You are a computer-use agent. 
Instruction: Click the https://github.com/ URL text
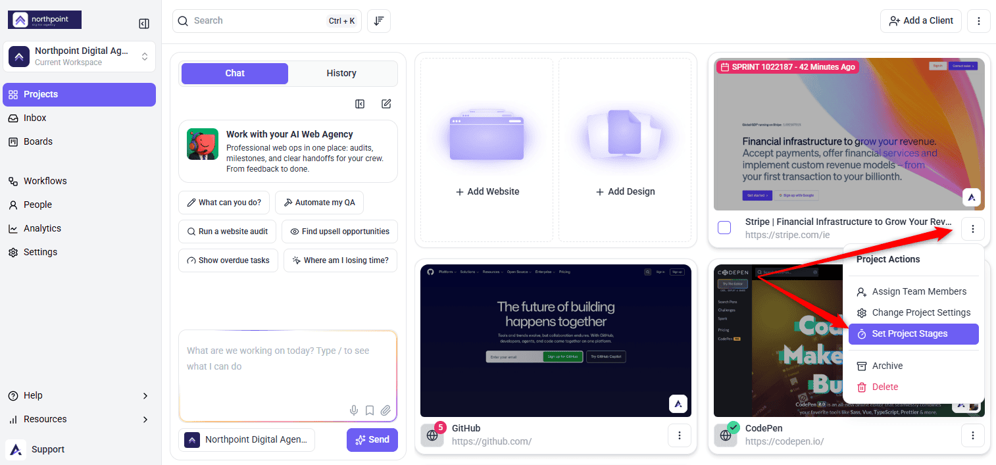[x=491, y=441]
